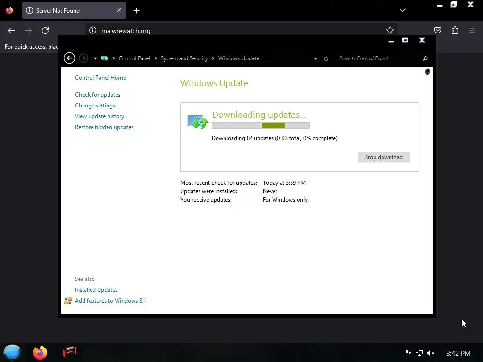Click the Stop download button
The image size is (483, 362).
coord(383,157)
